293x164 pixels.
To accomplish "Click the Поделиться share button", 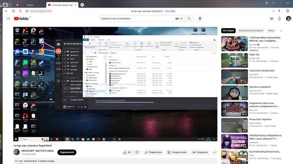I will (153, 152).
